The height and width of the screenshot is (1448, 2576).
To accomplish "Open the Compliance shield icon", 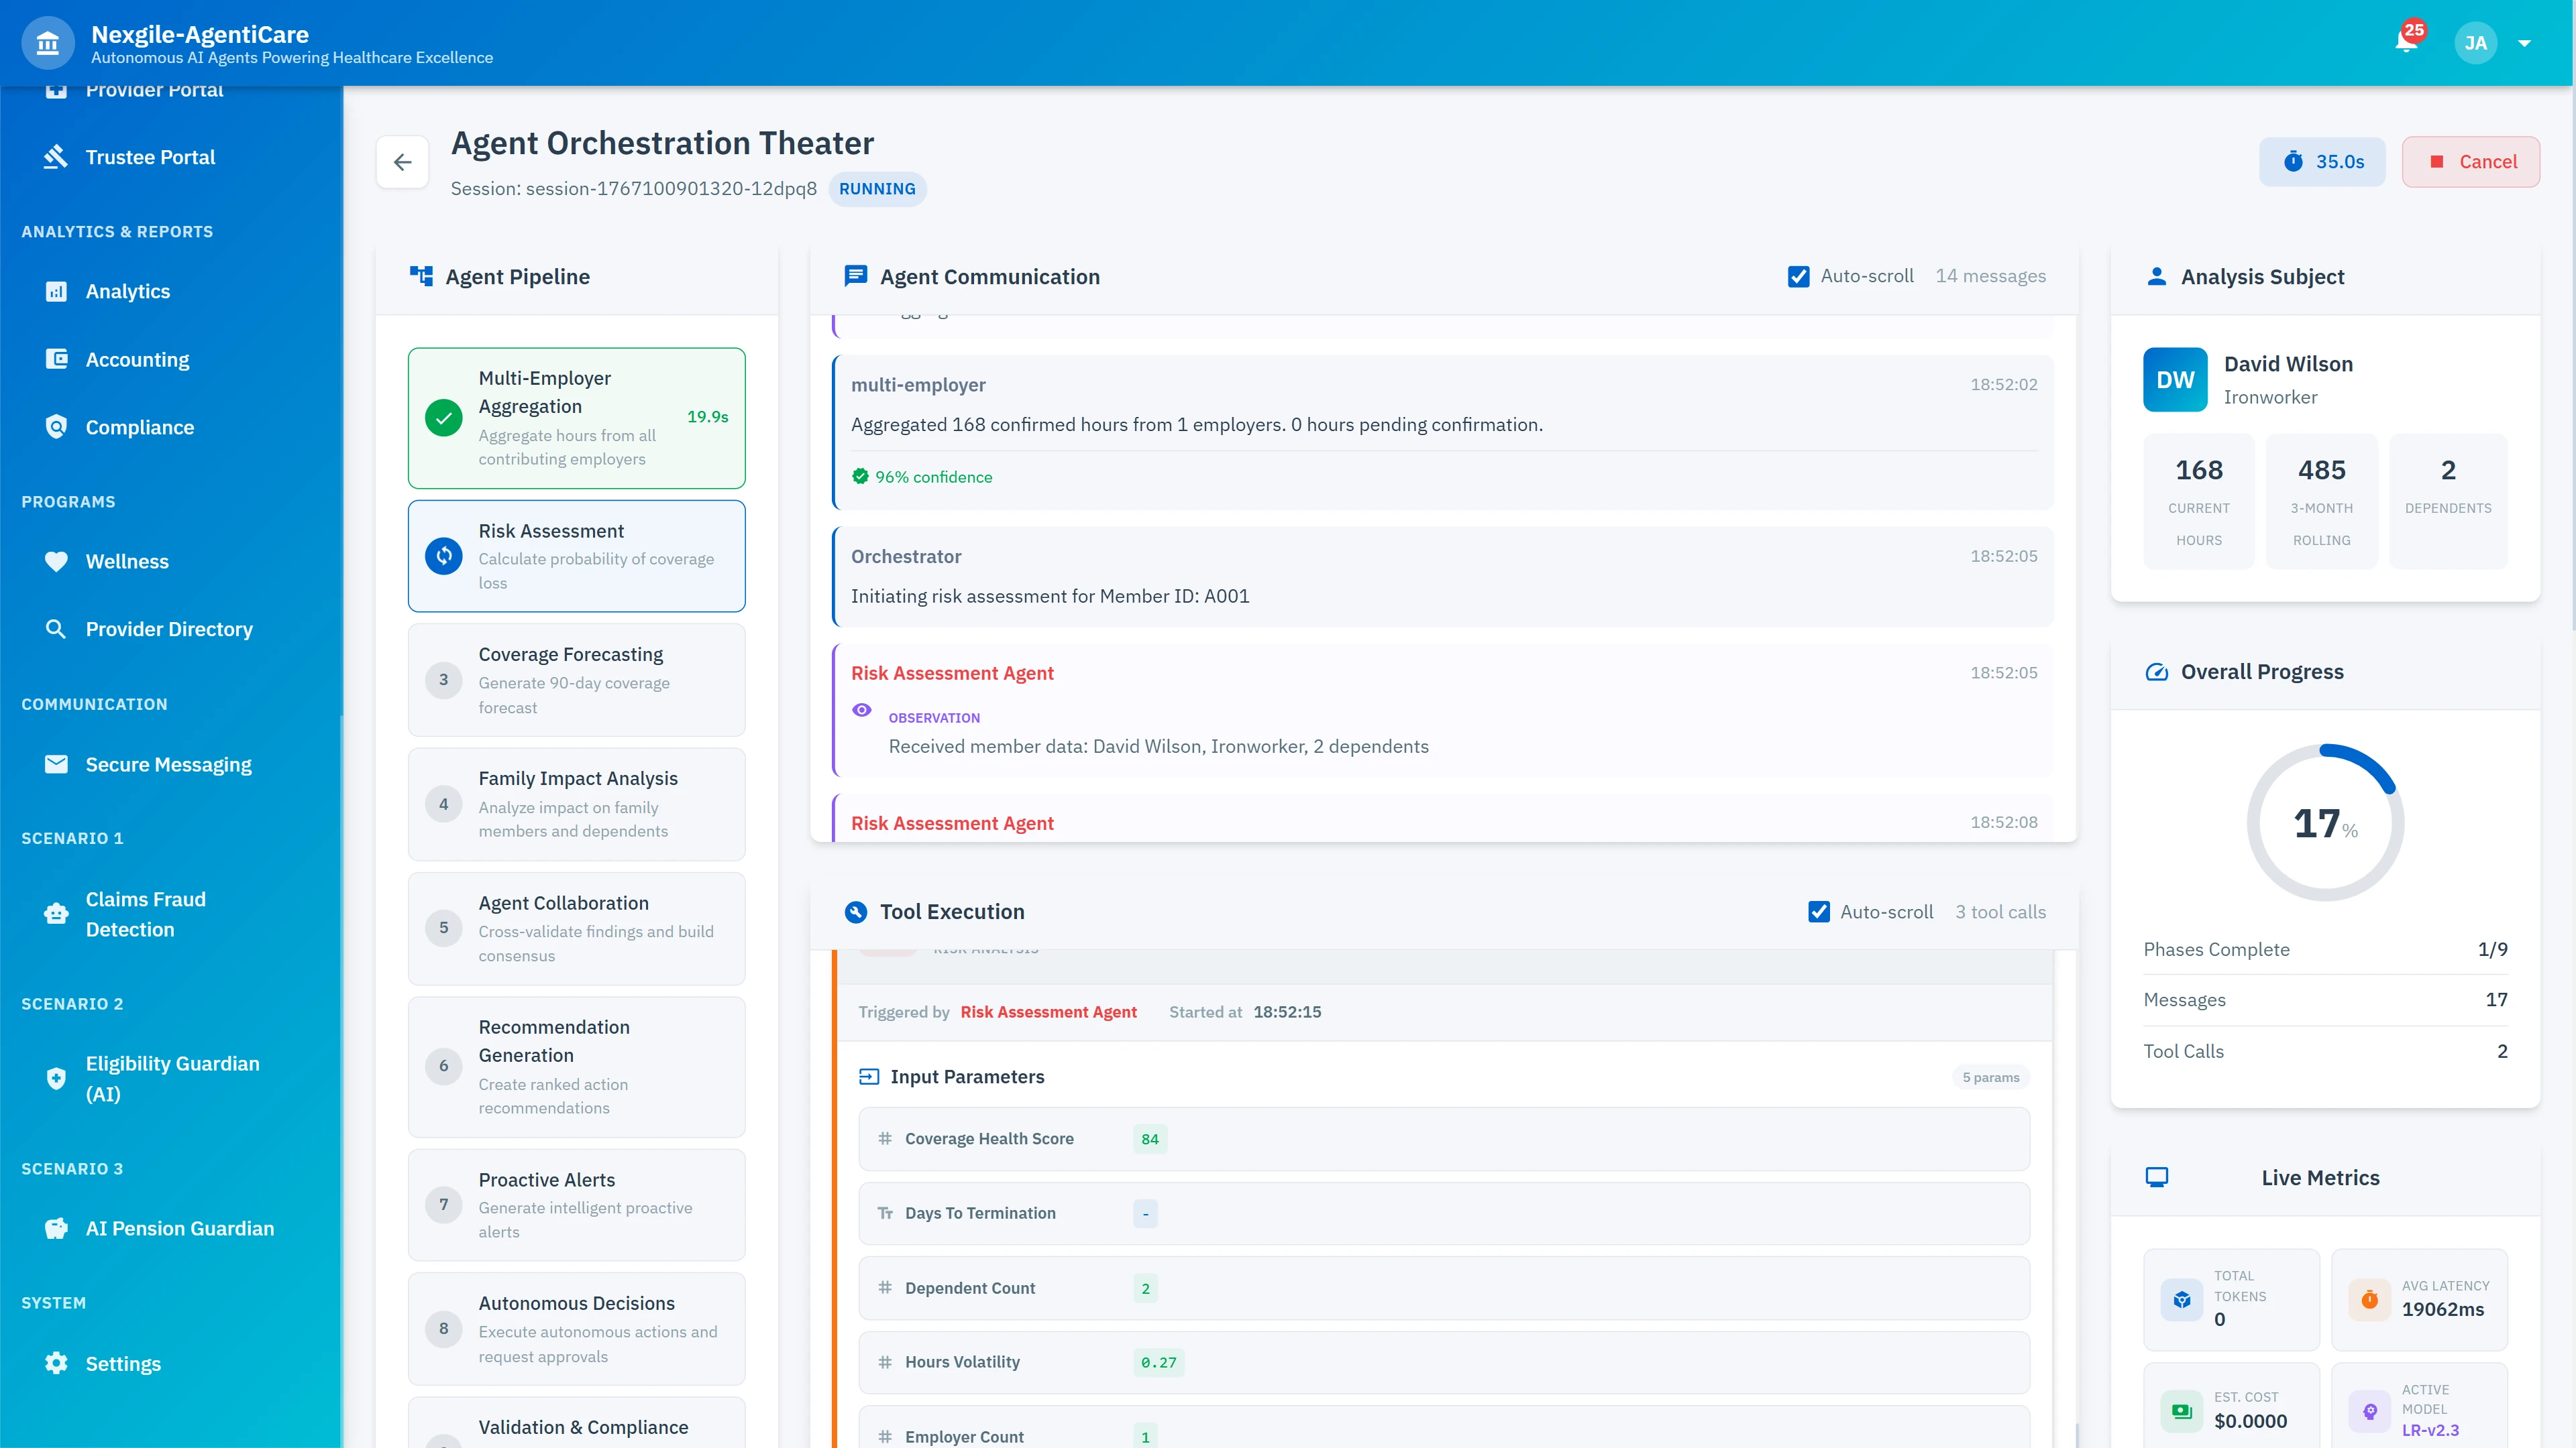I will point(57,427).
